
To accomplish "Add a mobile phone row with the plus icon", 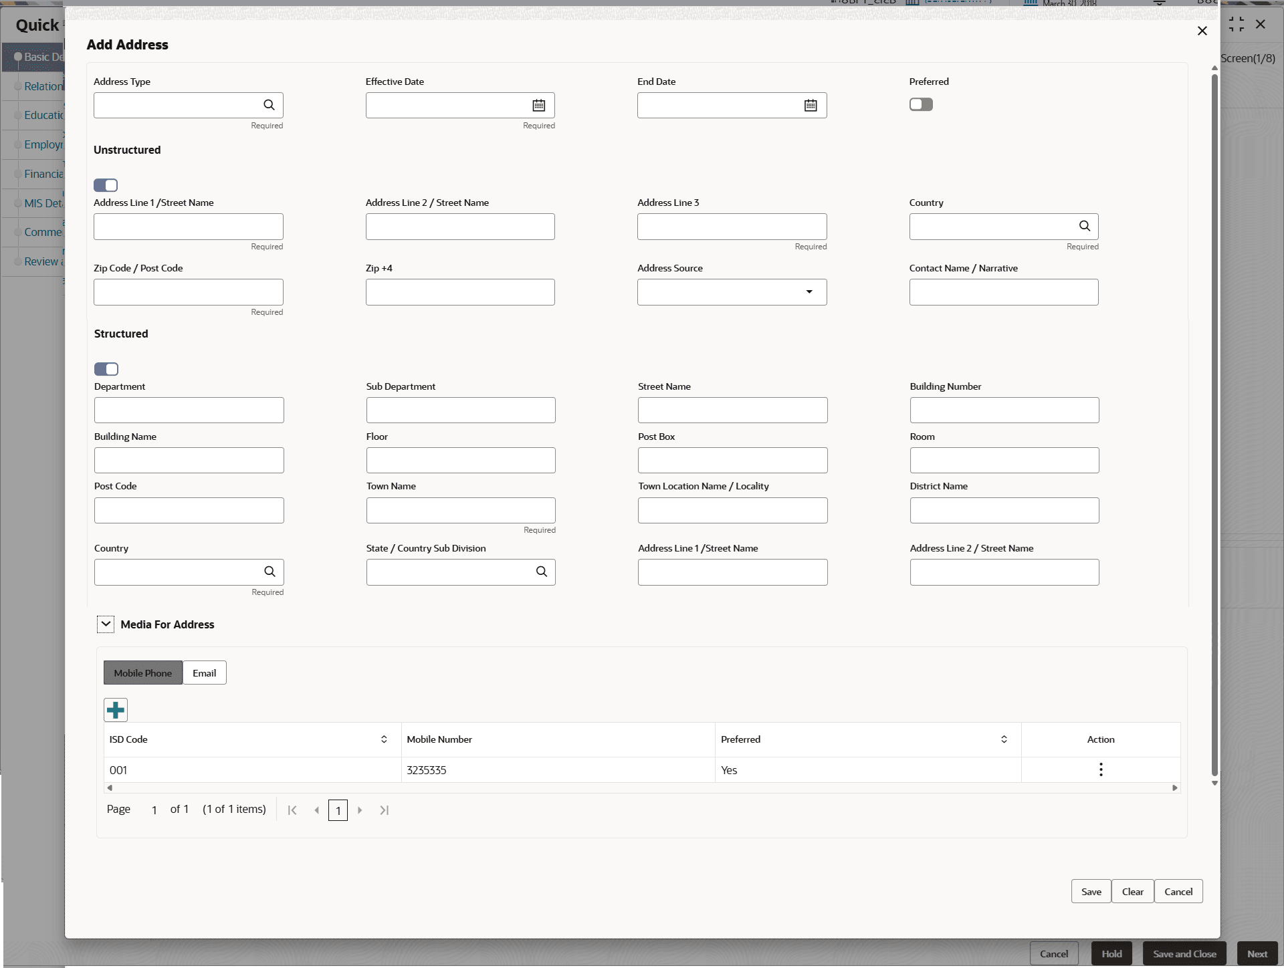I will click(116, 710).
